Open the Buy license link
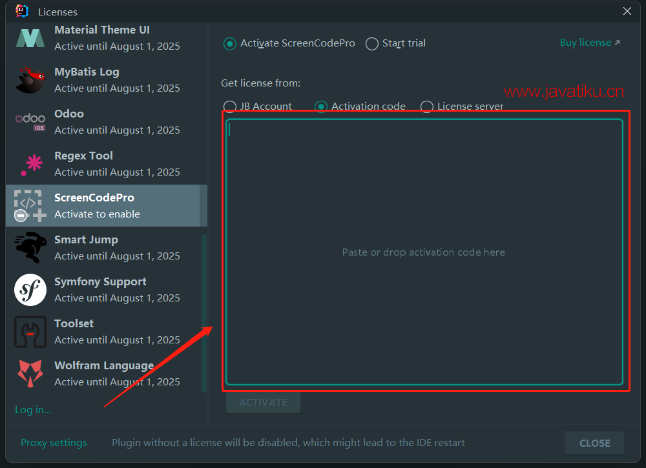 (590, 43)
